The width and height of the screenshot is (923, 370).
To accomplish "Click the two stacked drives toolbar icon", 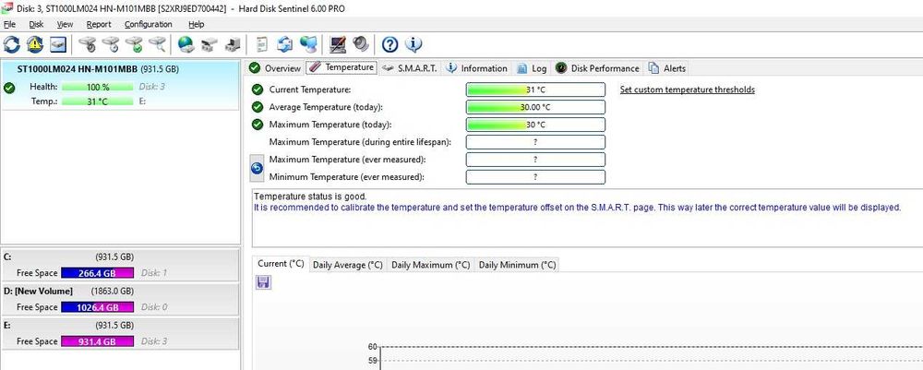I will 209,44.
